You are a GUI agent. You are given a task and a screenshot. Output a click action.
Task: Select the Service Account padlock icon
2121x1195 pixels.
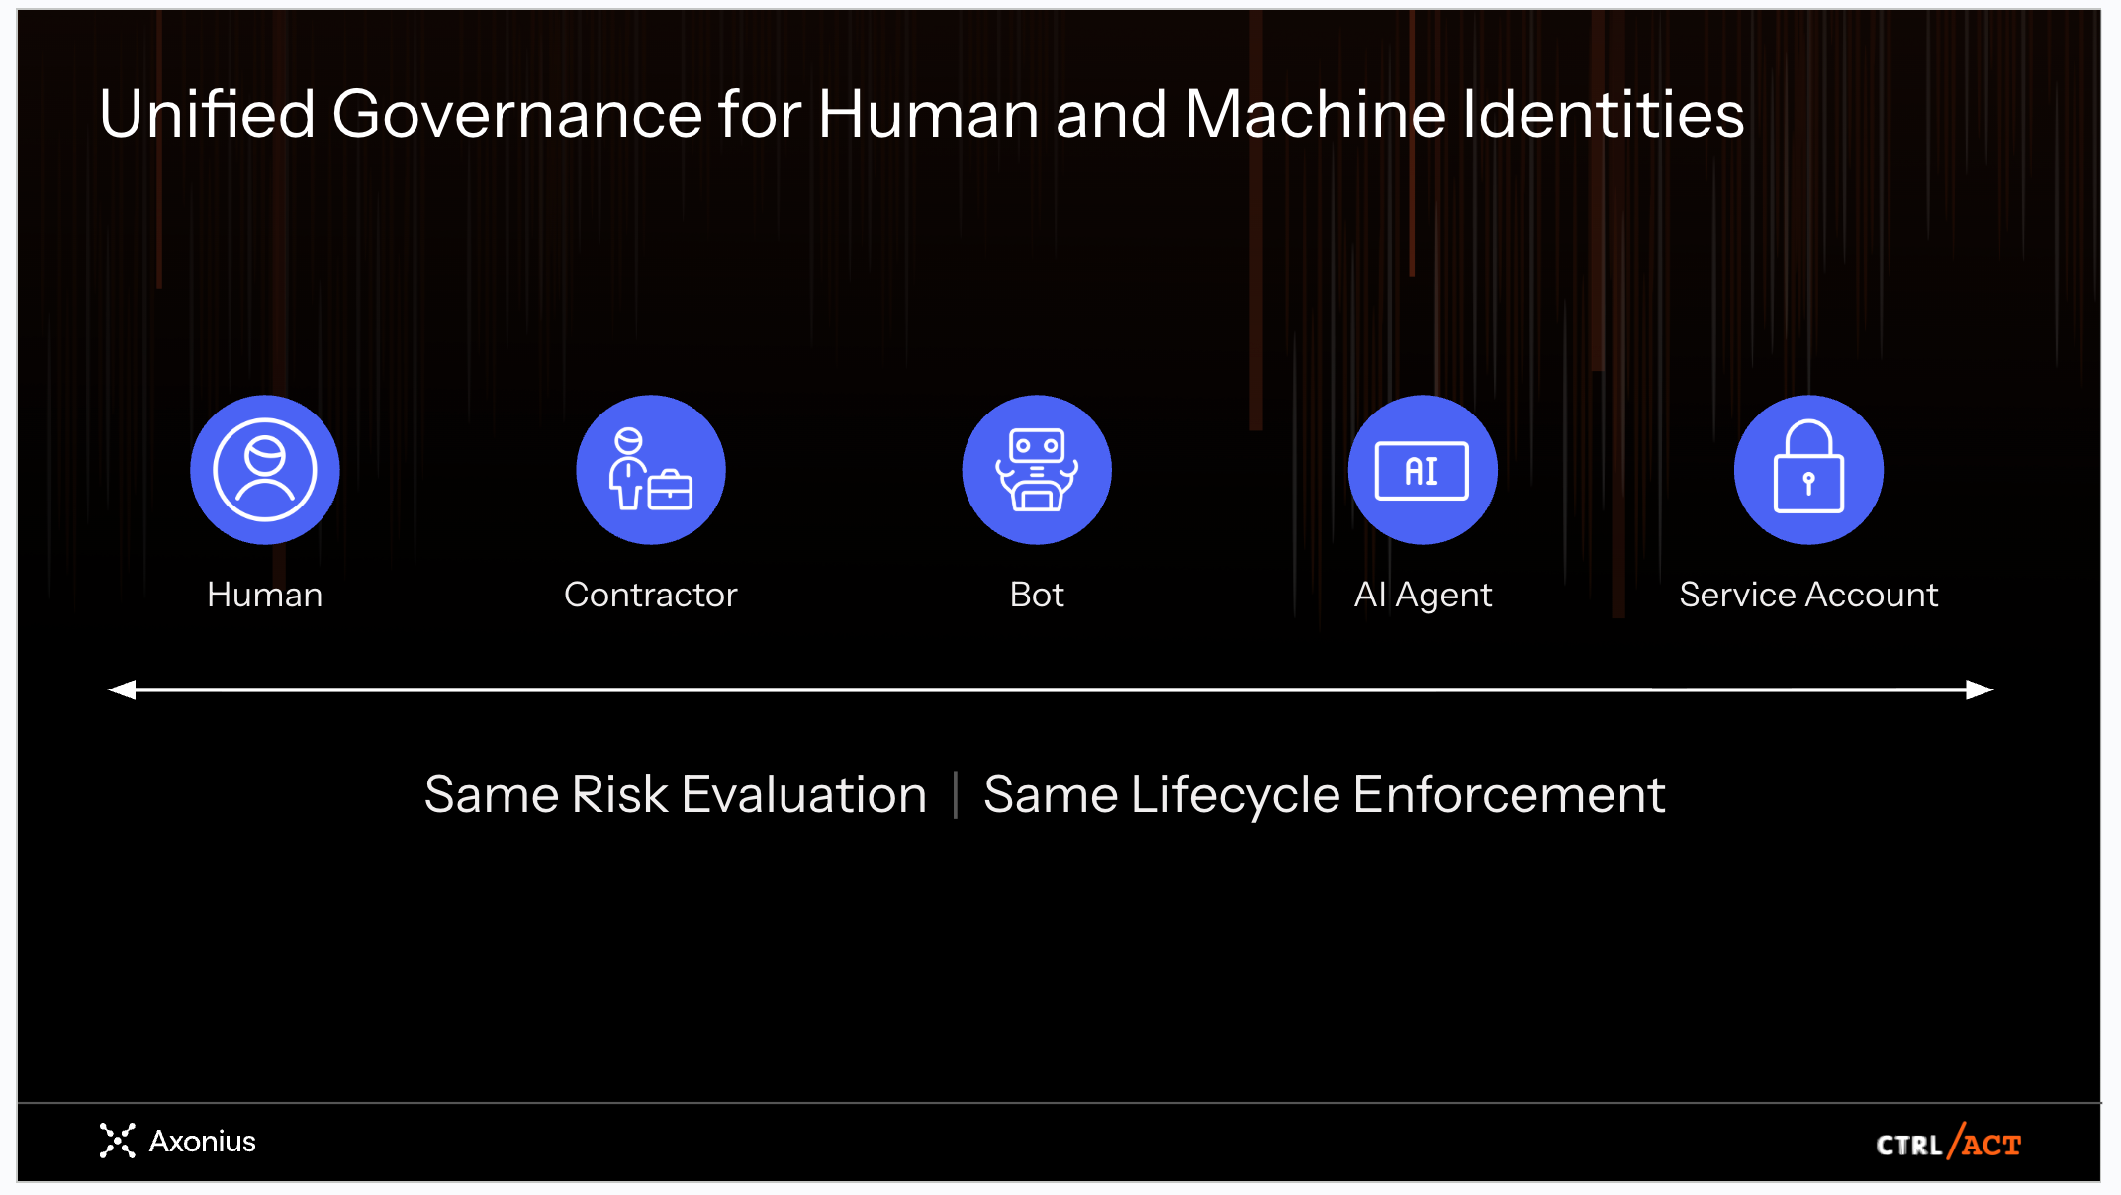1808,470
